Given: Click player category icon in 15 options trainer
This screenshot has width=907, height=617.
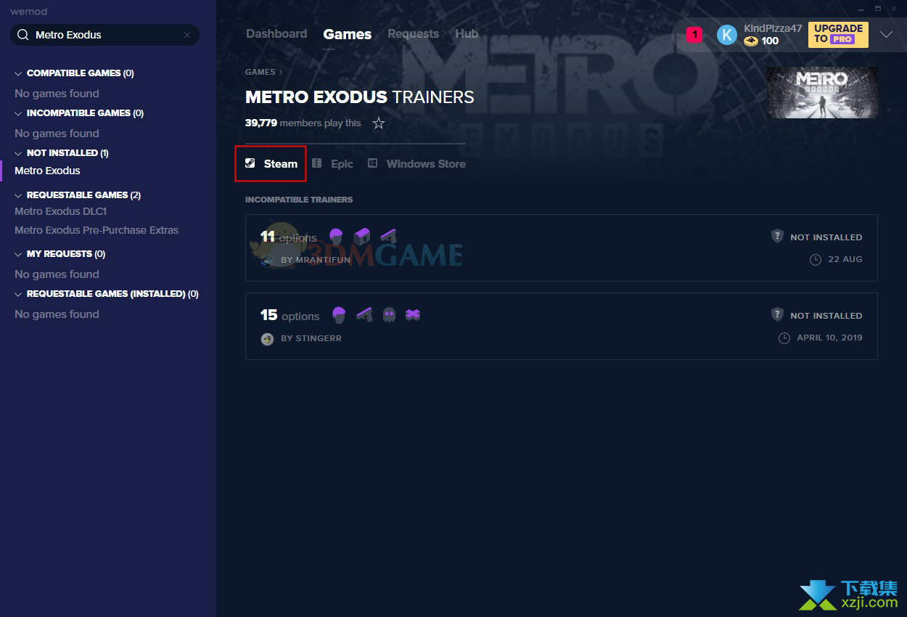Looking at the screenshot, I should [339, 315].
